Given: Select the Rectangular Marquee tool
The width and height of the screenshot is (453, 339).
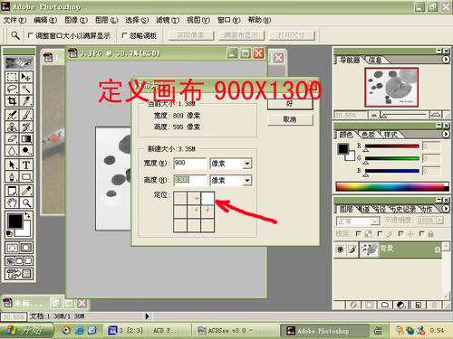Looking at the screenshot, I should click(12, 77).
